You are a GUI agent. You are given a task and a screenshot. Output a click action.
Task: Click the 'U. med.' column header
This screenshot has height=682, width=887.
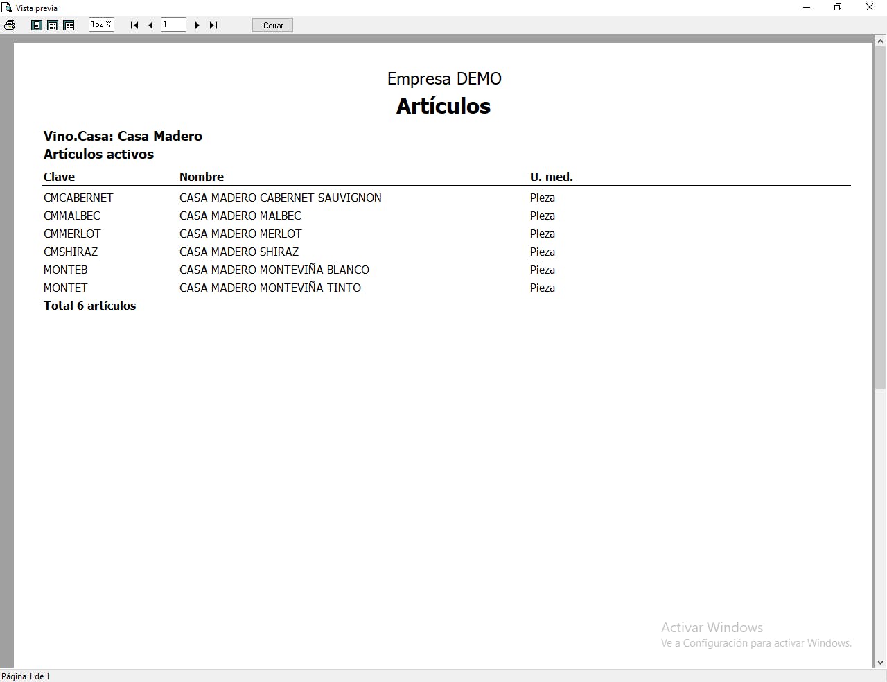[552, 177]
